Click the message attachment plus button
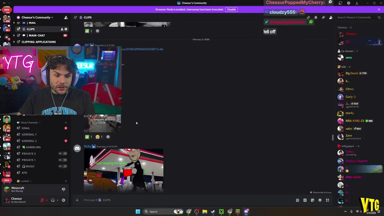 (77, 200)
